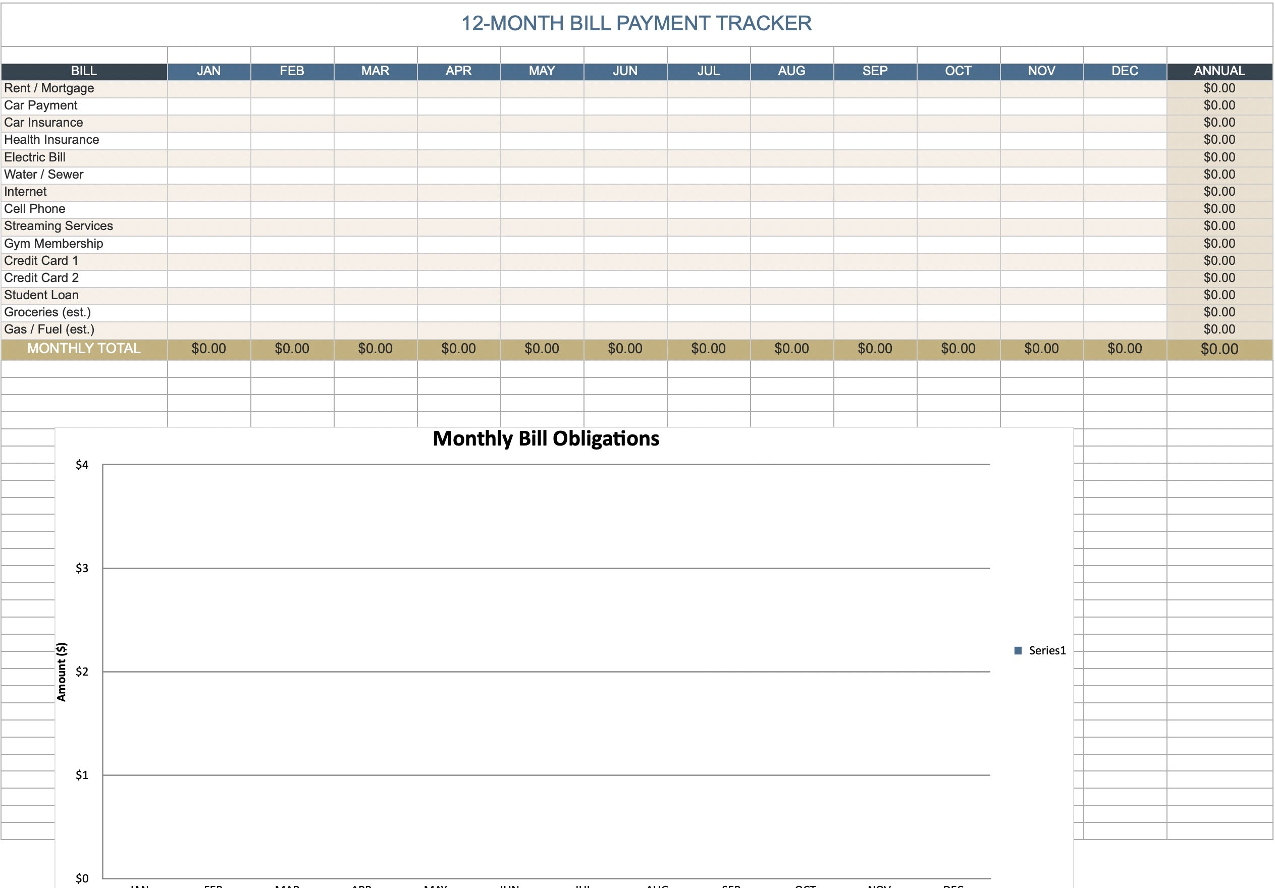Select the Internet row label
This screenshot has height=888, width=1275.
coord(25,192)
